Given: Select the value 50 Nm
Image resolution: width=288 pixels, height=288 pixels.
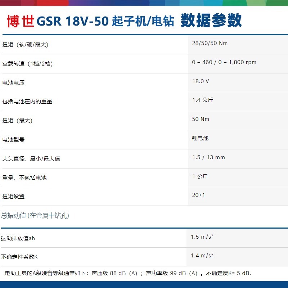Looking at the screenshot, I should [x=201, y=119].
